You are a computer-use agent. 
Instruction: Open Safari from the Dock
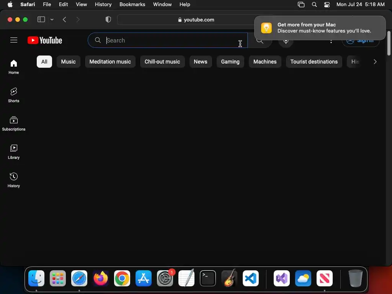click(x=79, y=278)
